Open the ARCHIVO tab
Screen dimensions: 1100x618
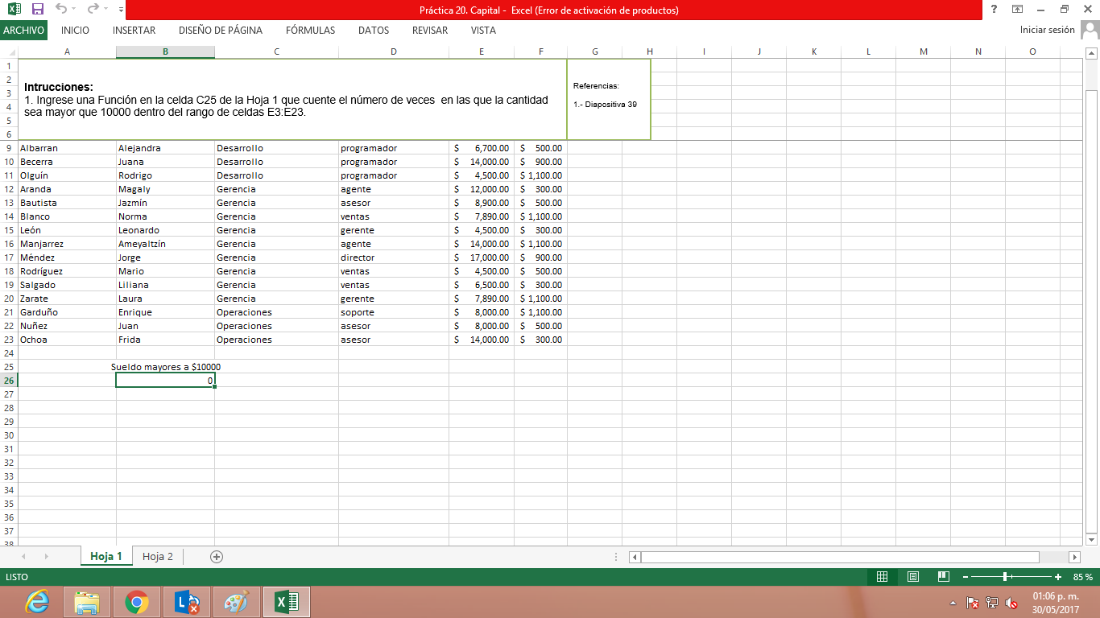[23, 31]
